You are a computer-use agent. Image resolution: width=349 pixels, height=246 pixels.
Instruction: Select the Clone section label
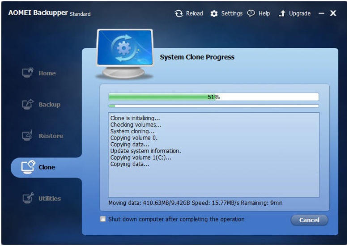47,167
